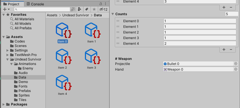
Task: Click Counts Element 3 value field
Action: click(x=200, y=38)
